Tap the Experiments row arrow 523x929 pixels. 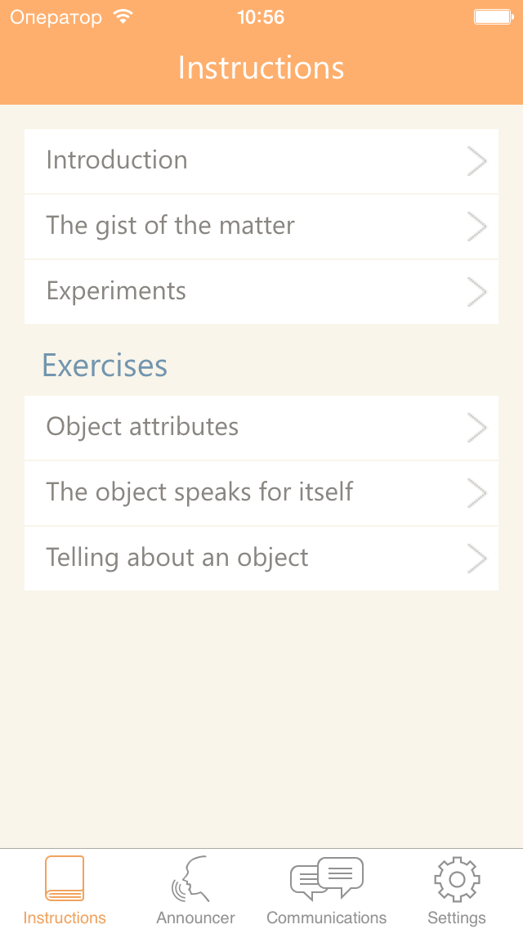(476, 292)
